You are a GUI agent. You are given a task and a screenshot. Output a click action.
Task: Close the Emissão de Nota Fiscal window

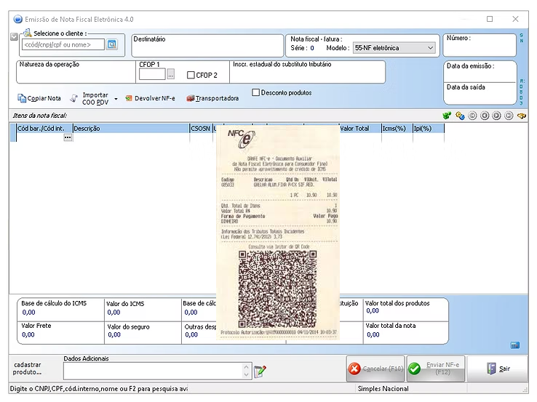(x=515, y=19)
